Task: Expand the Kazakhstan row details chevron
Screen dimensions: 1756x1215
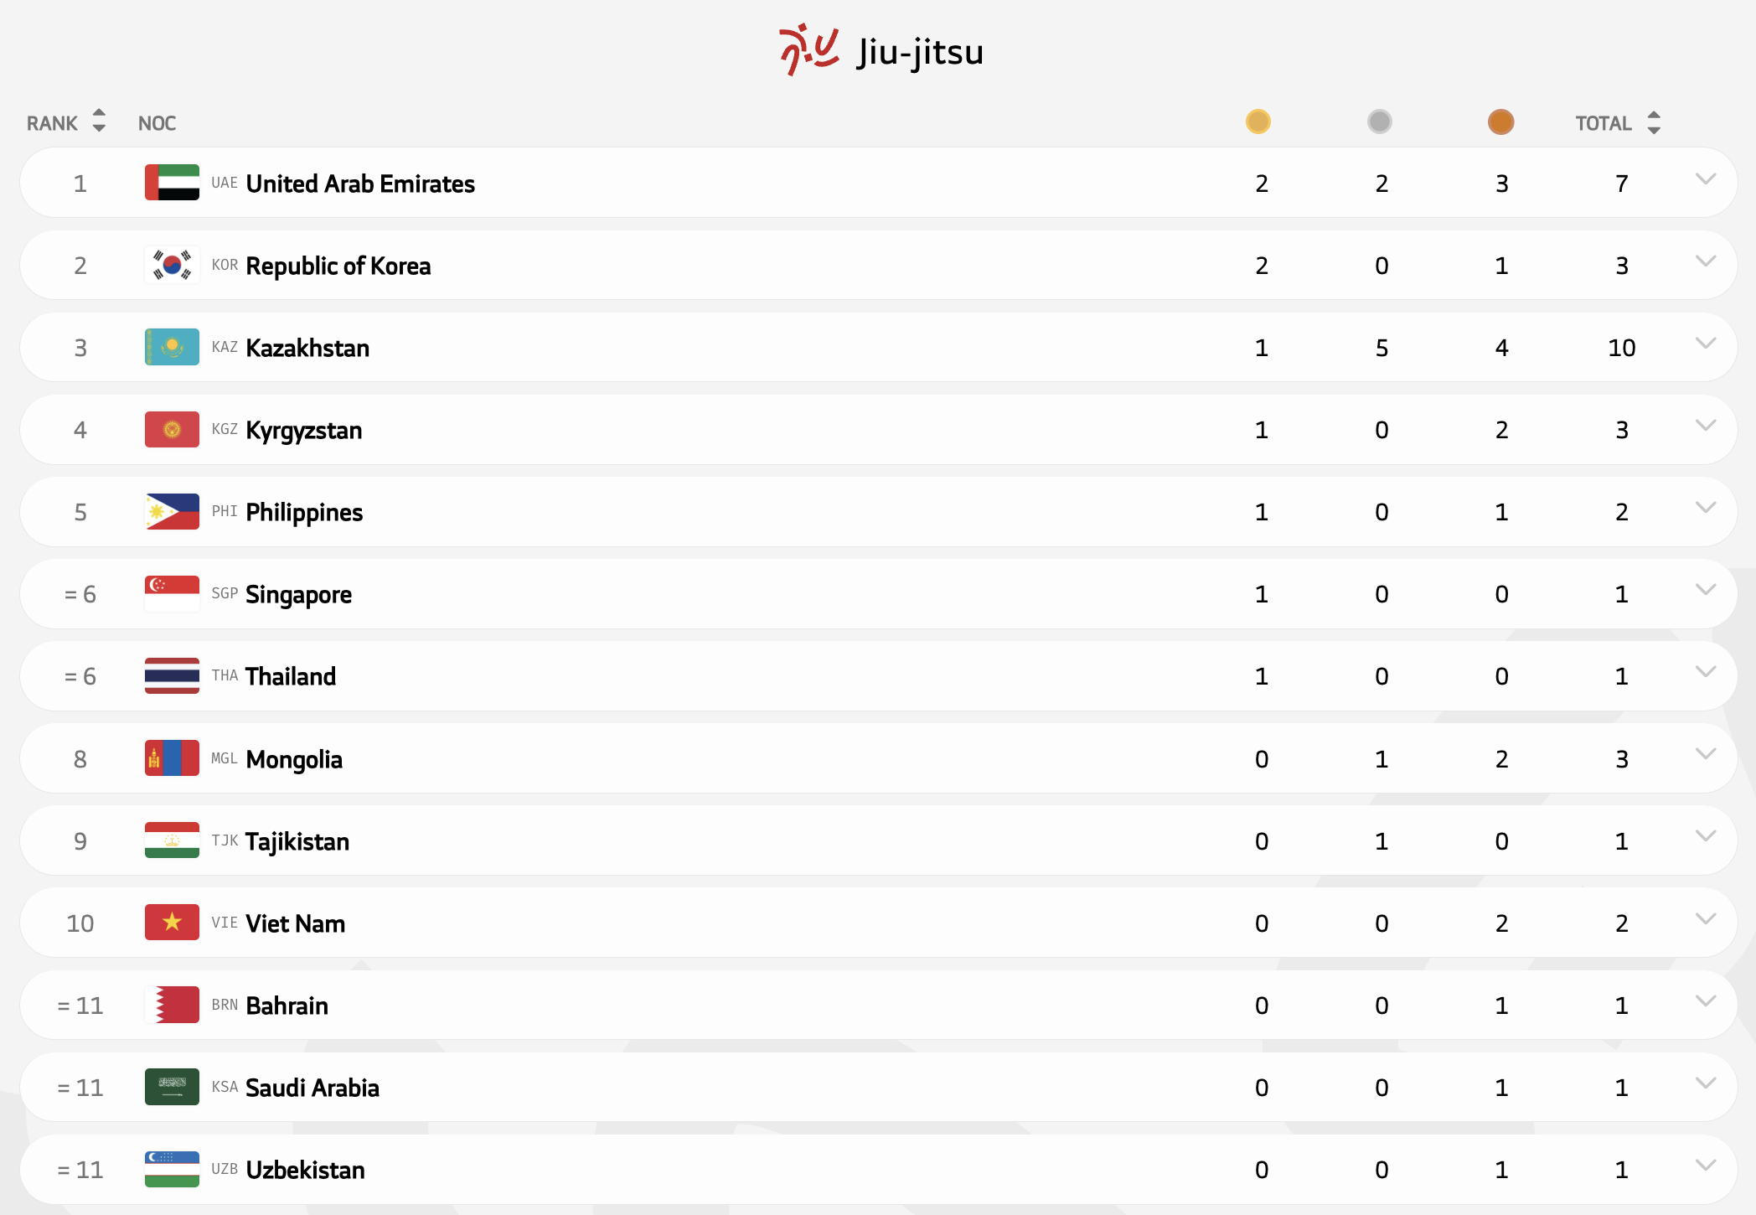Action: 1705,344
